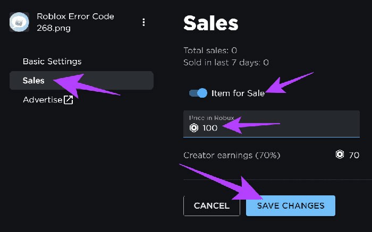372x232 pixels.
Task: Click the Creator earnings (70%) label
Action: point(232,155)
